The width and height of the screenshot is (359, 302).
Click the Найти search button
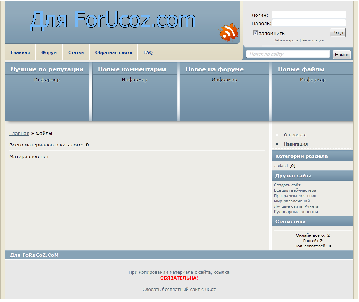point(341,55)
